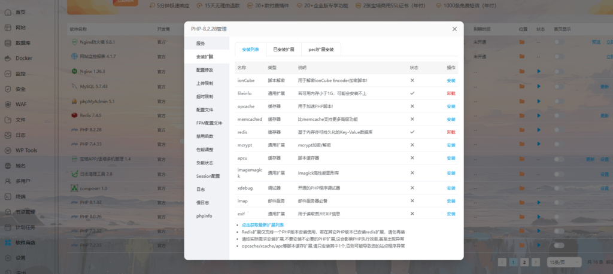Toggle 首页显示 switch for Nginx防火墙 row
The height and width of the screenshot is (274, 613).
point(559,42)
